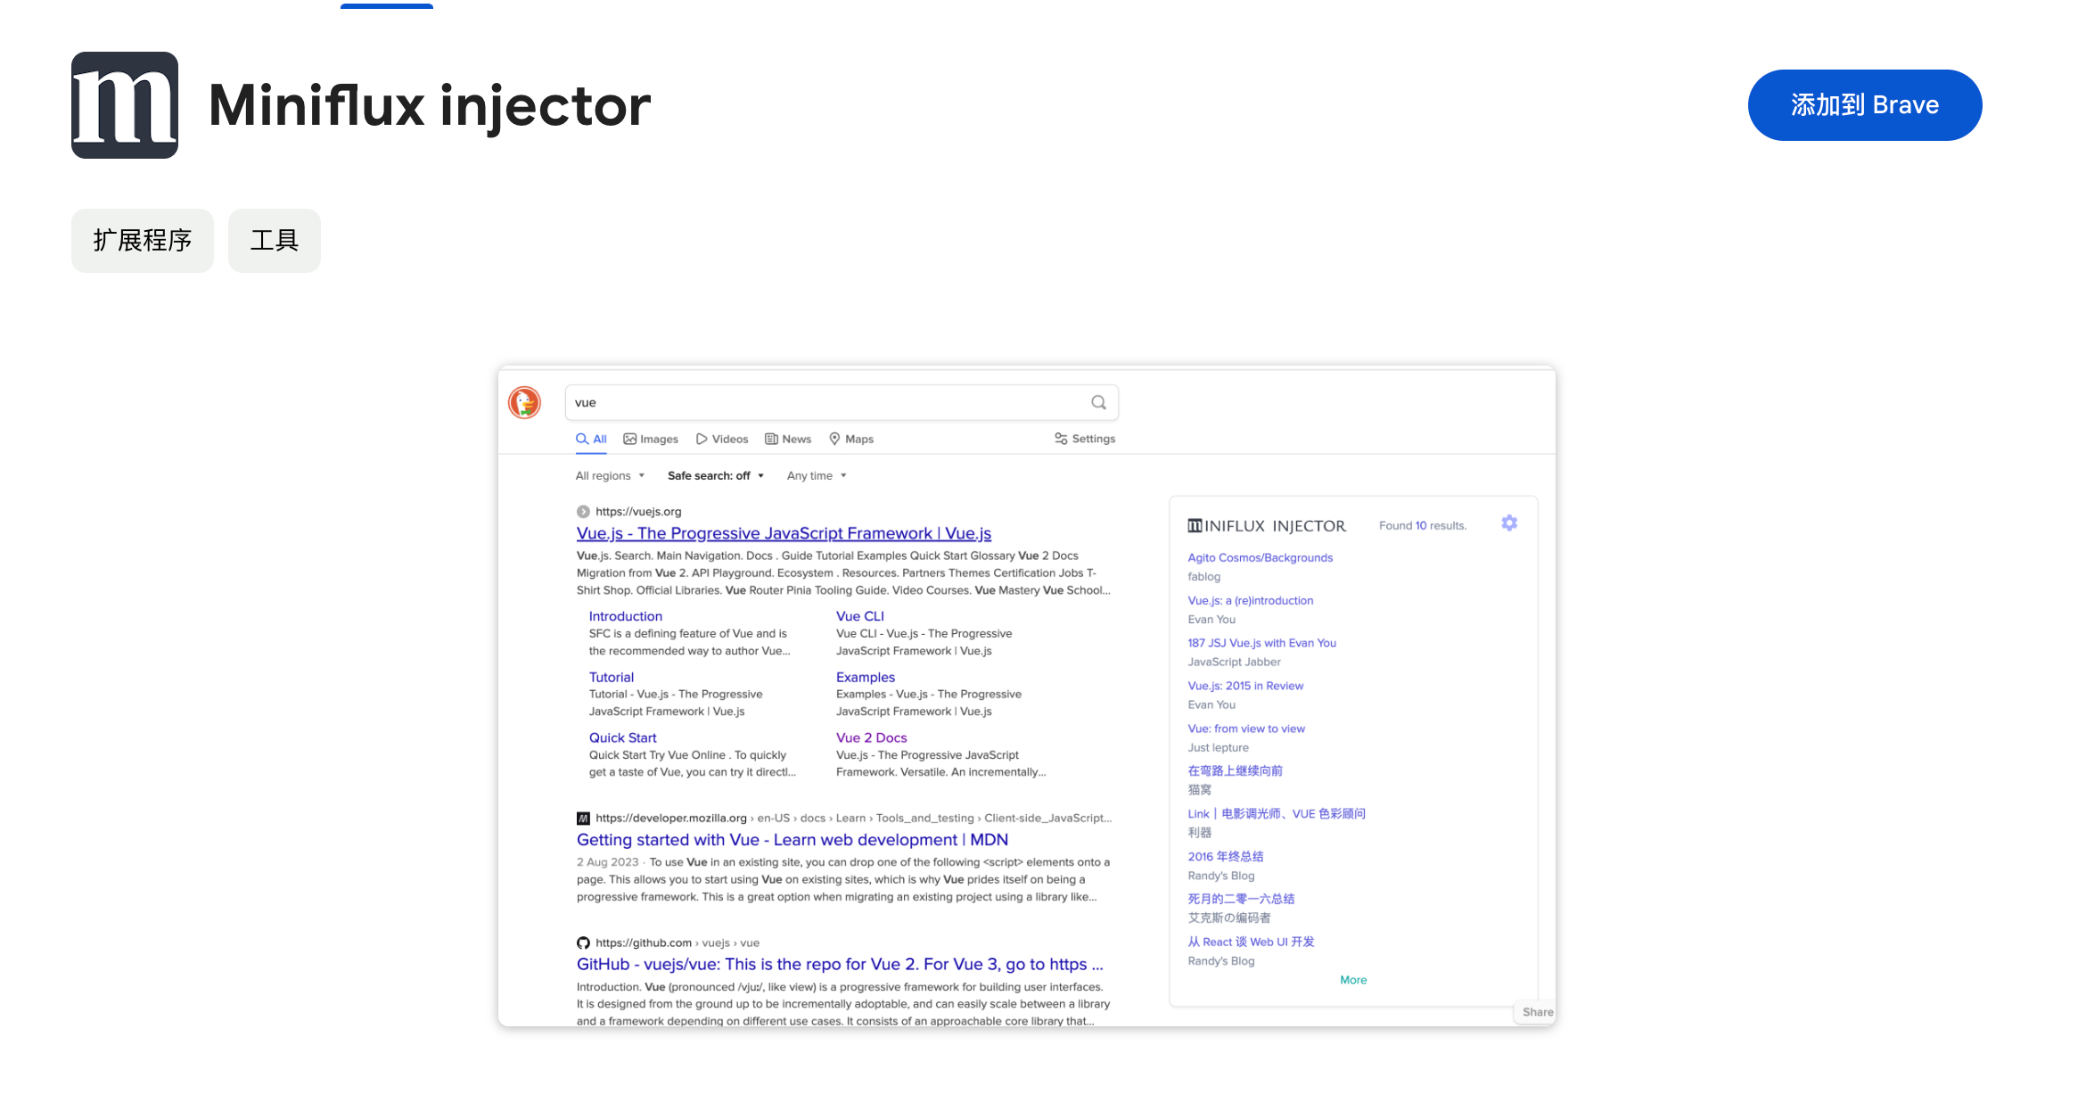Expand the Any time filter dropdown

[x=816, y=475]
